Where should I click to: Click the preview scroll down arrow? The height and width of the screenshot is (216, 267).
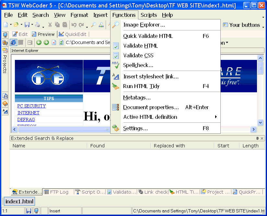[261, 122]
